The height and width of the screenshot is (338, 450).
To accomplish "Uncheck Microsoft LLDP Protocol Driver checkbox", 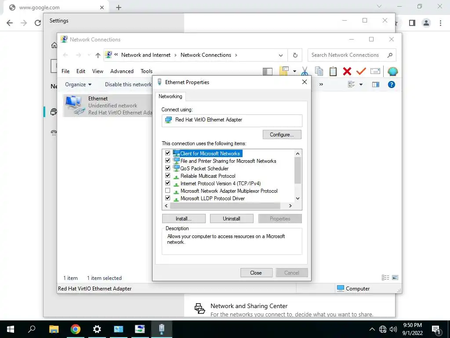I will pos(167,198).
